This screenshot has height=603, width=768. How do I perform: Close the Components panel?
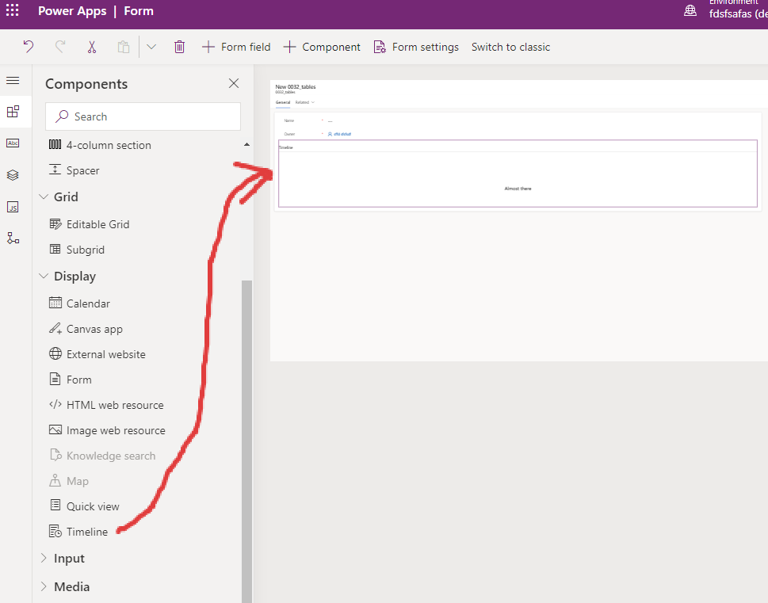tap(234, 83)
